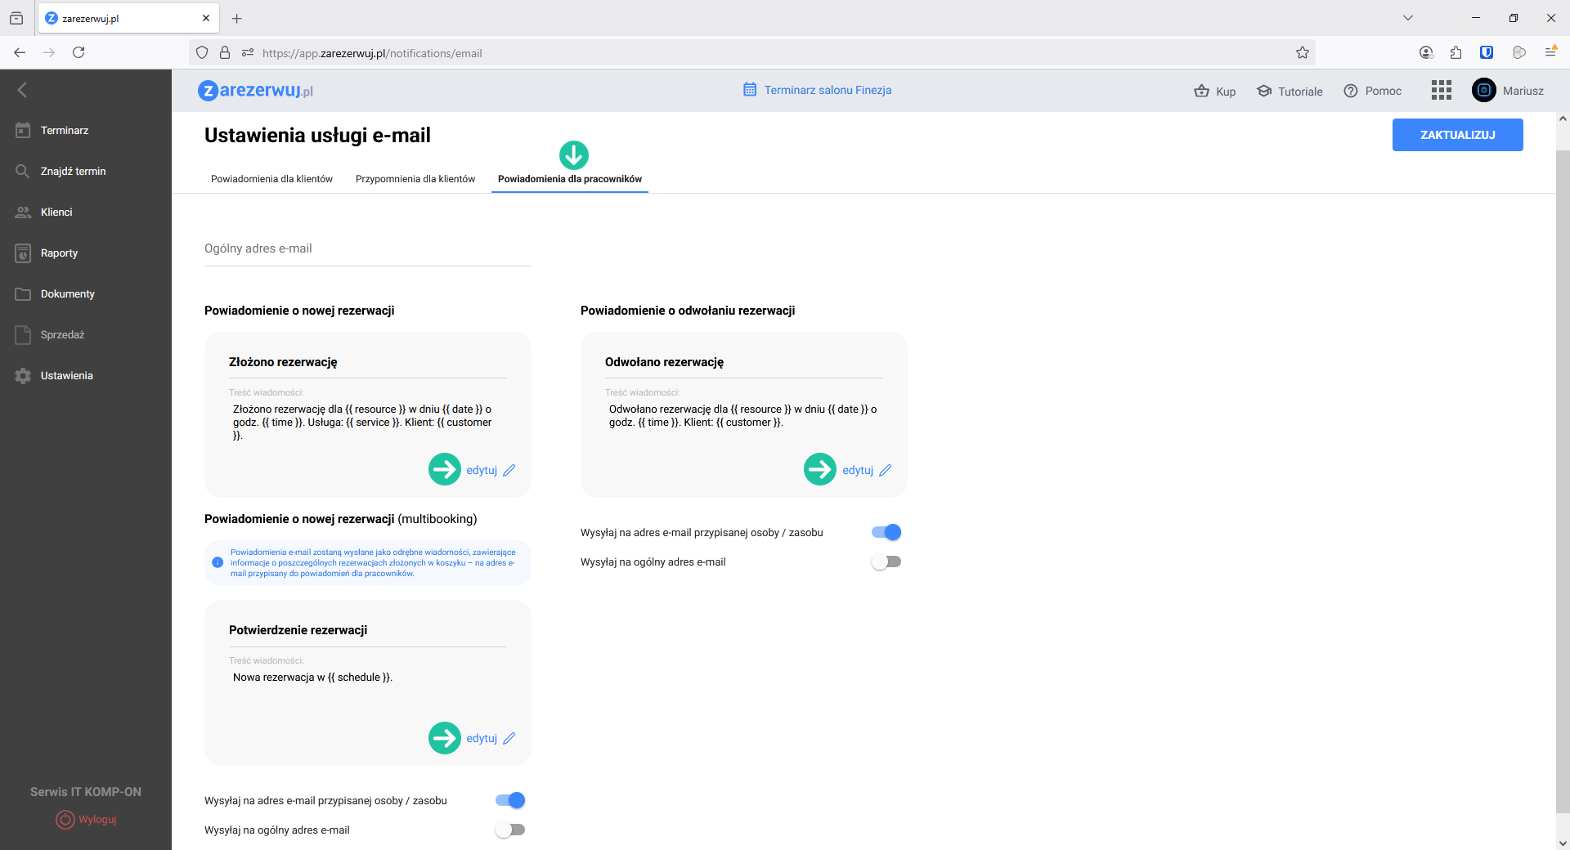The image size is (1570, 850).
Task: Open Ustawienia settings label
Action: [67, 376]
